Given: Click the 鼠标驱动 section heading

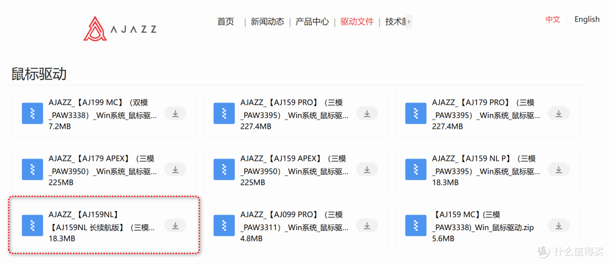Looking at the screenshot, I should tap(39, 74).
